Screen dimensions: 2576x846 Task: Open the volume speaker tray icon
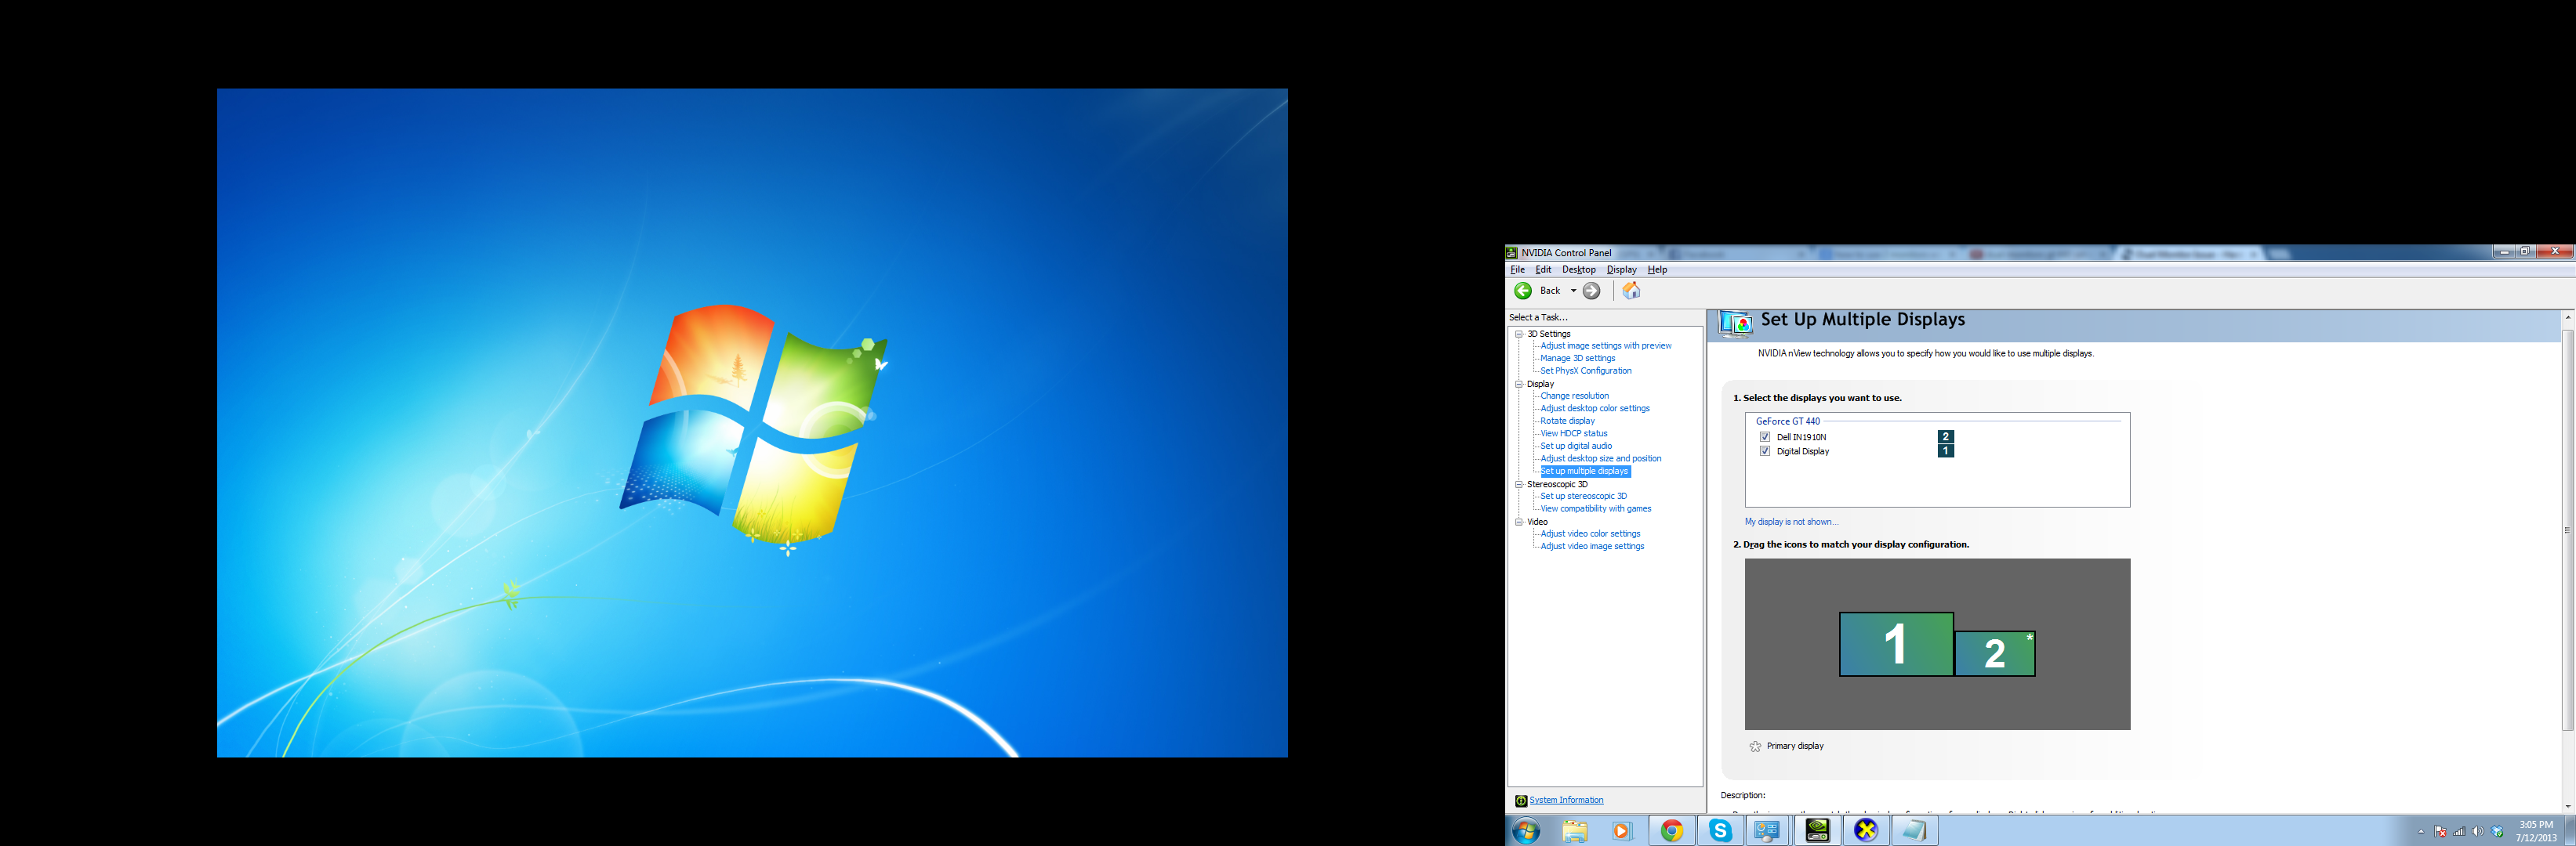[x=2478, y=832]
